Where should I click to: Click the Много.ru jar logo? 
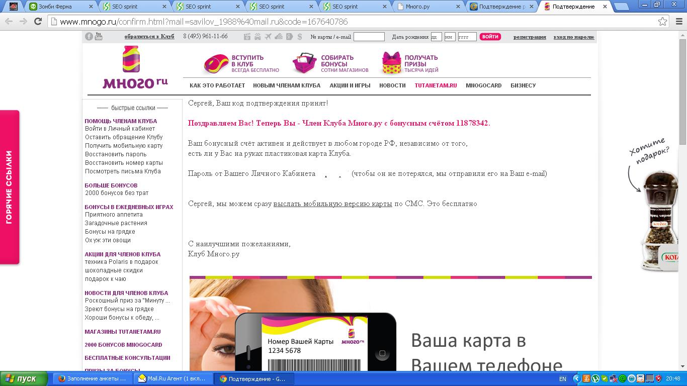click(135, 67)
